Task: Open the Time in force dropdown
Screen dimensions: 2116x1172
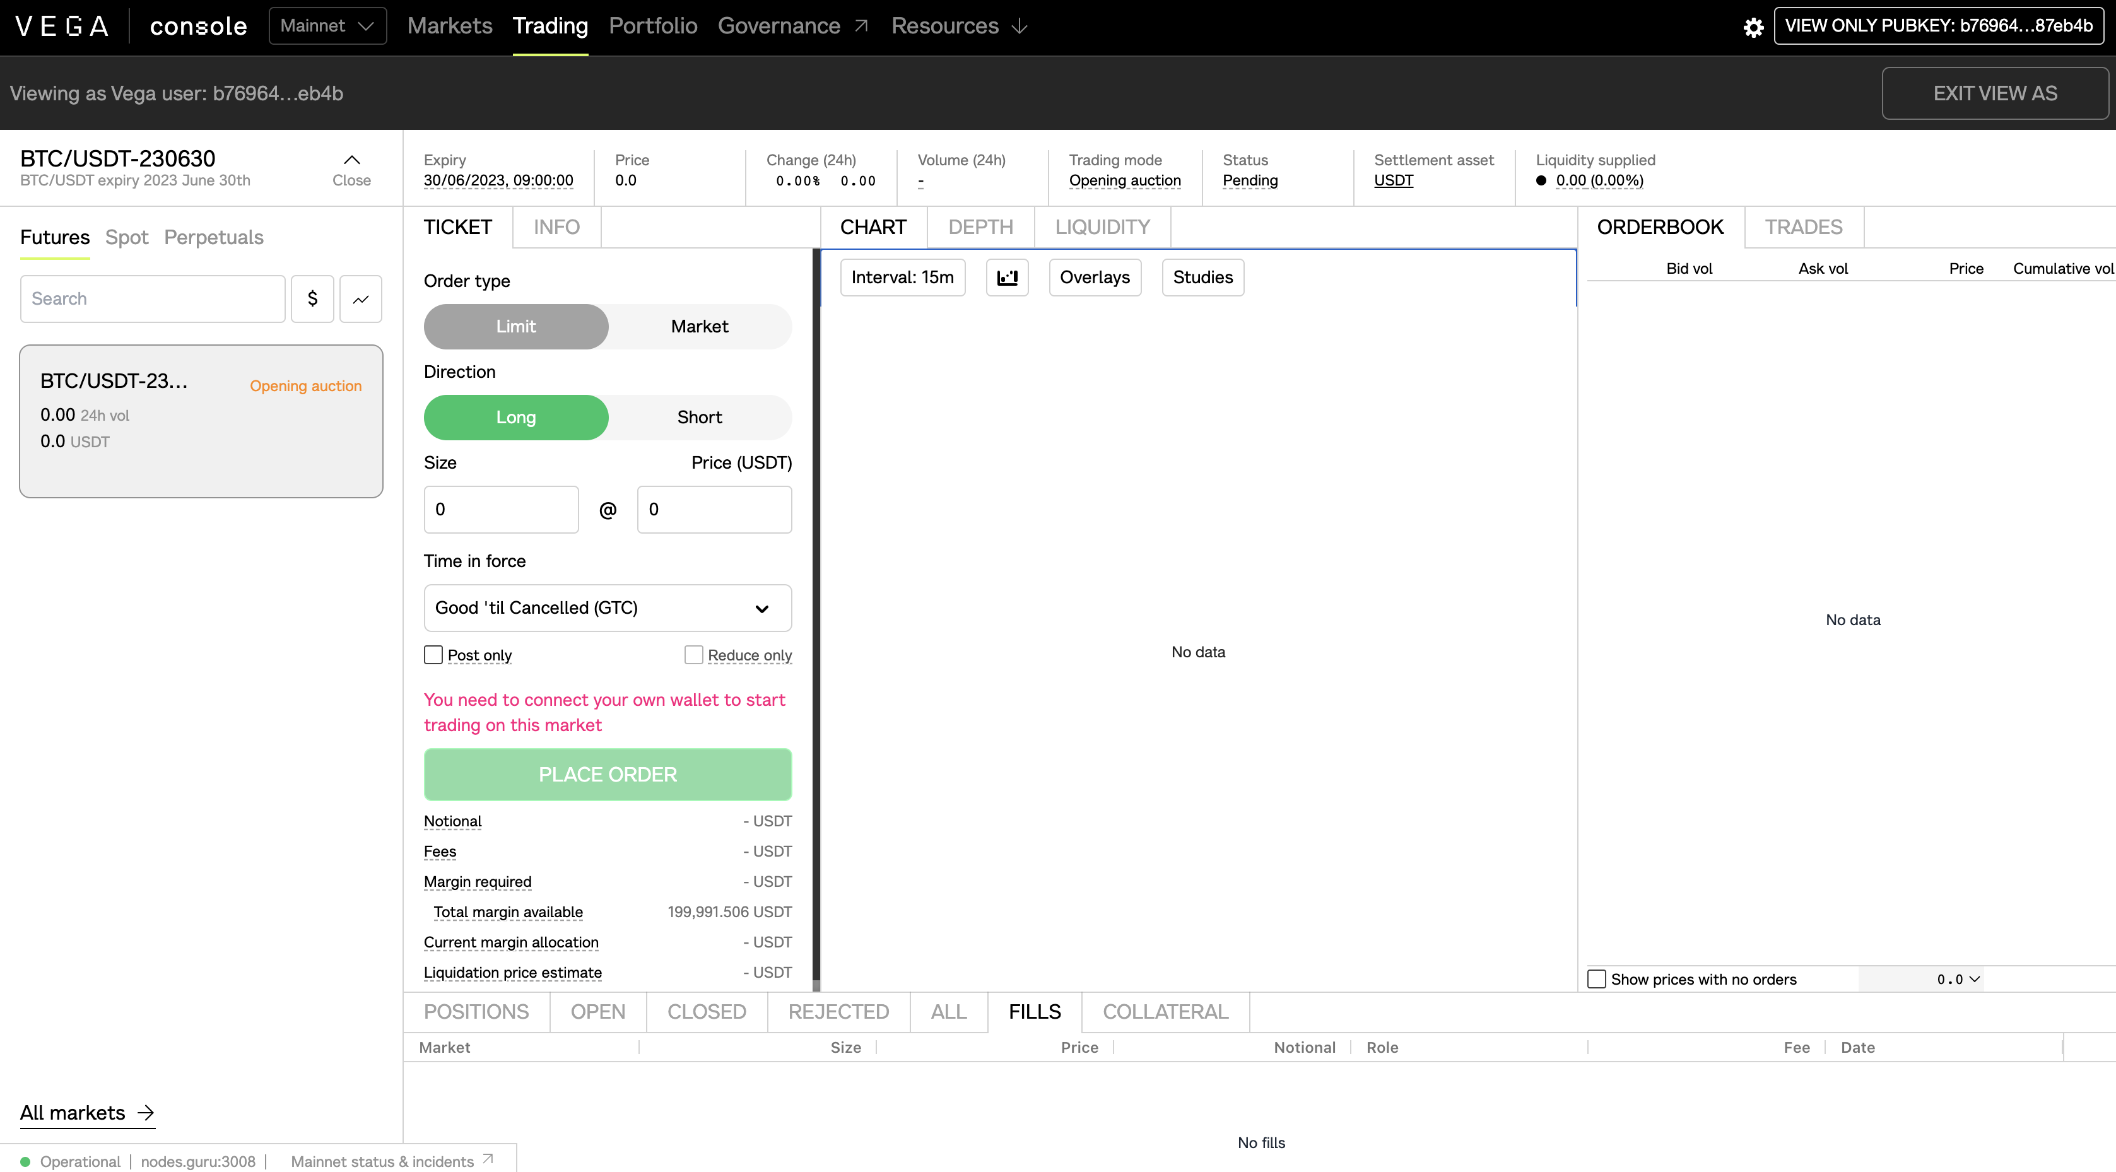Action: [x=607, y=608]
